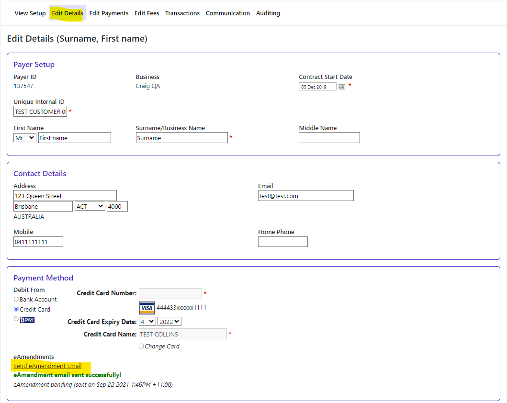507x403 pixels.
Task: Expand the ACT state dropdown
Action: 90,206
